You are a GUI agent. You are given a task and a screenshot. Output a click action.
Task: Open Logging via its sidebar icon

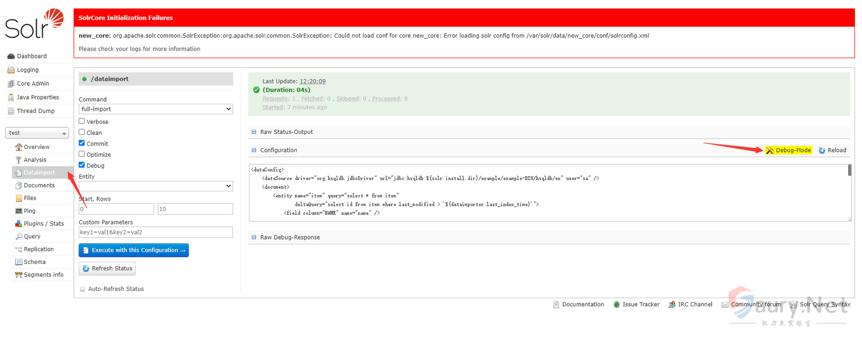pos(11,70)
